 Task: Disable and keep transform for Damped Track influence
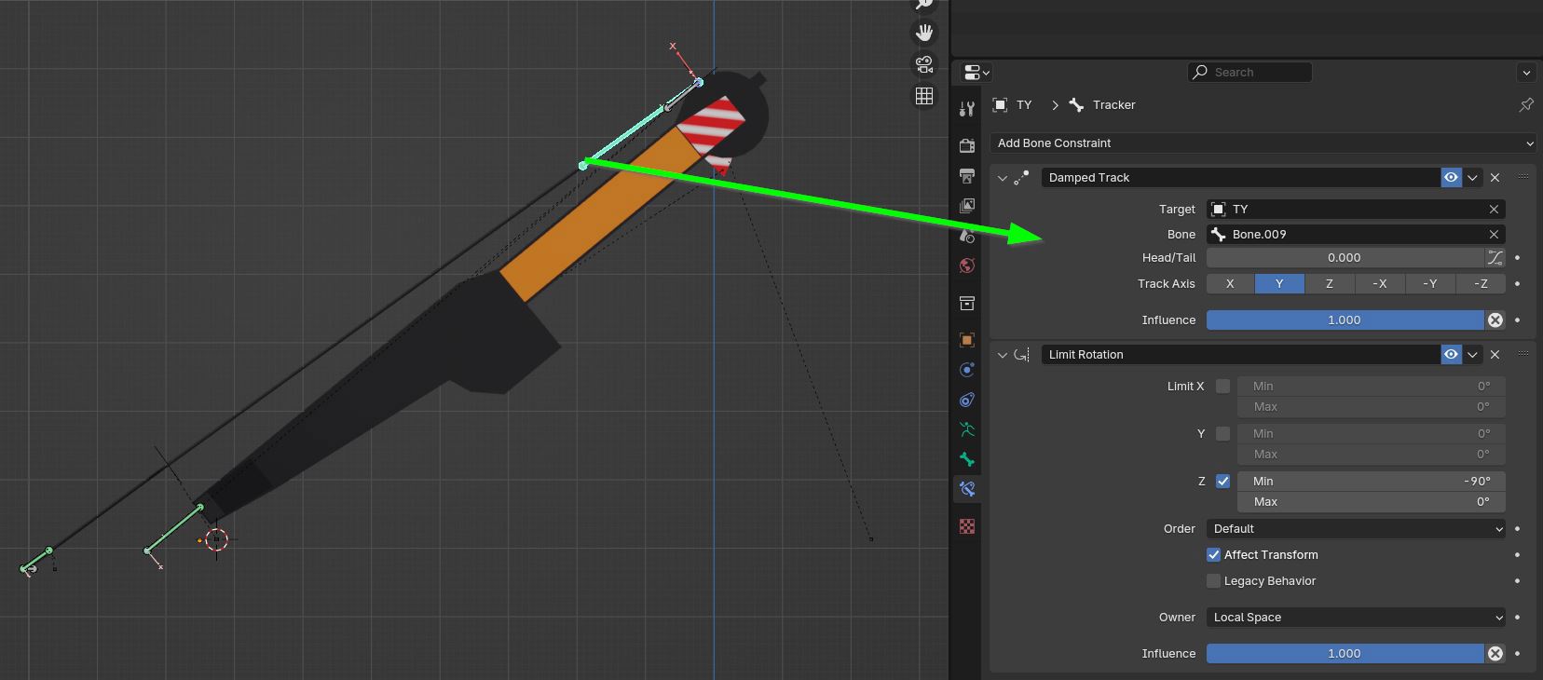click(1495, 320)
